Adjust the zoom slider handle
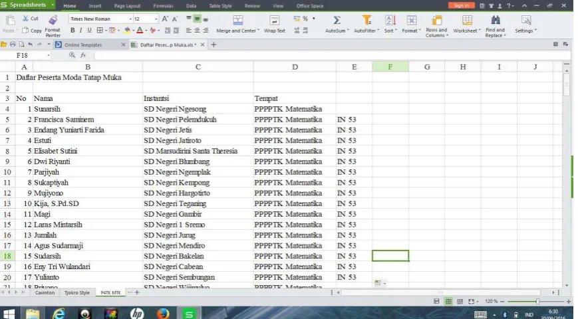 tap(537, 301)
